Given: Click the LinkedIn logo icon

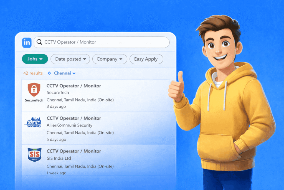Looking at the screenshot, I should (x=27, y=43).
